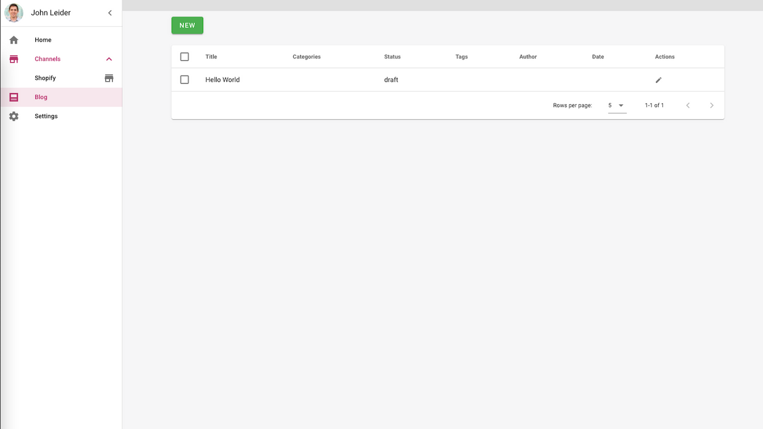Collapse the Channels section chevron
Screen dimensions: 763x429
coord(109,58)
